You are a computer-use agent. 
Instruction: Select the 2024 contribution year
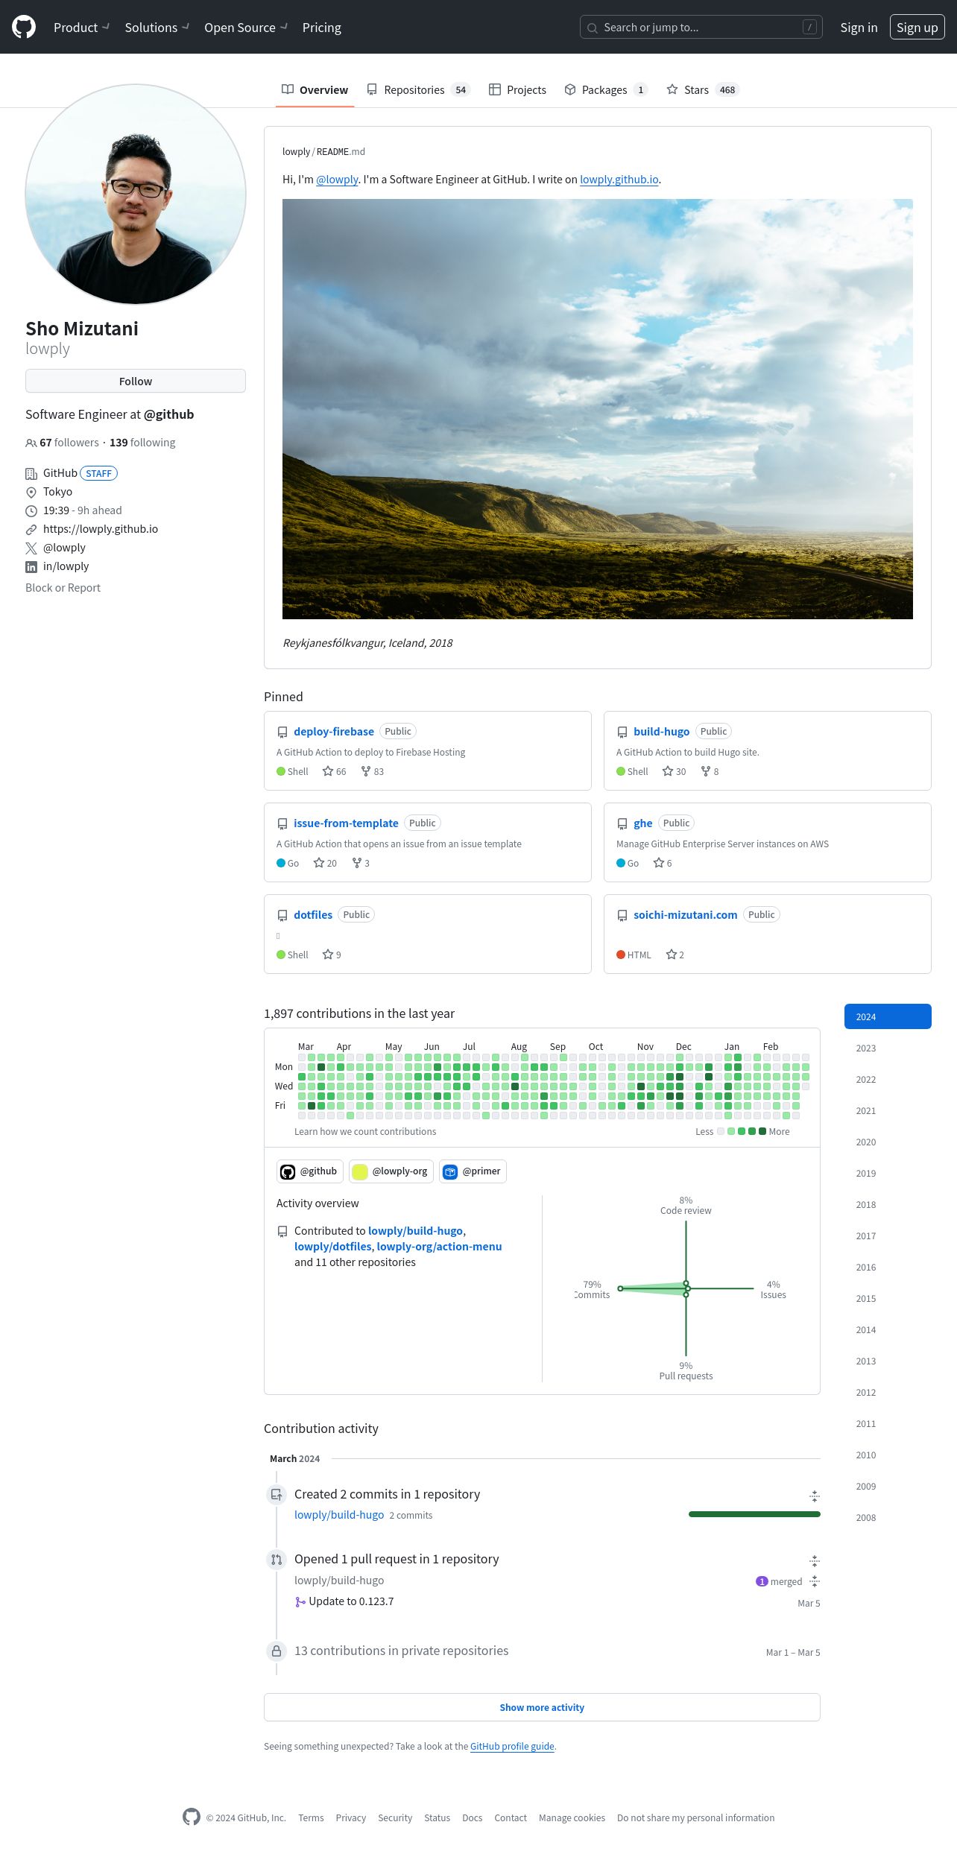888,1016
